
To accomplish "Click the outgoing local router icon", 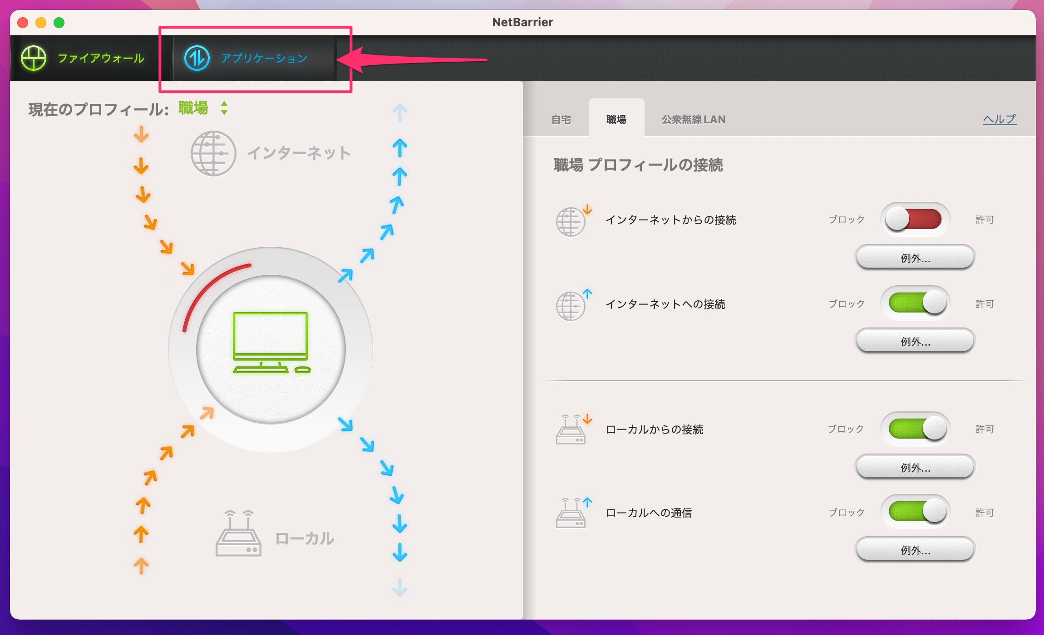I will [574, 513].
